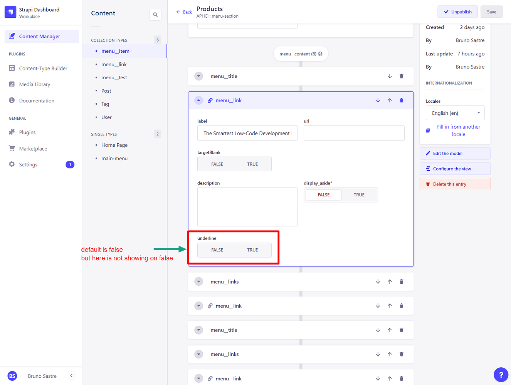Expand the menu__links component

pyautogui.click(x=198, y=281)
